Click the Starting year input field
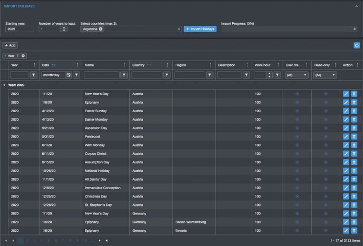The width and height of the screenshot is (363, 246). click(20, 29)
